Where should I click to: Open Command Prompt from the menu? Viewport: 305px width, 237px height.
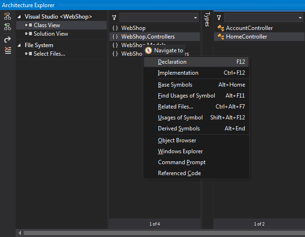pyautogui.click(x=196, y=162)
